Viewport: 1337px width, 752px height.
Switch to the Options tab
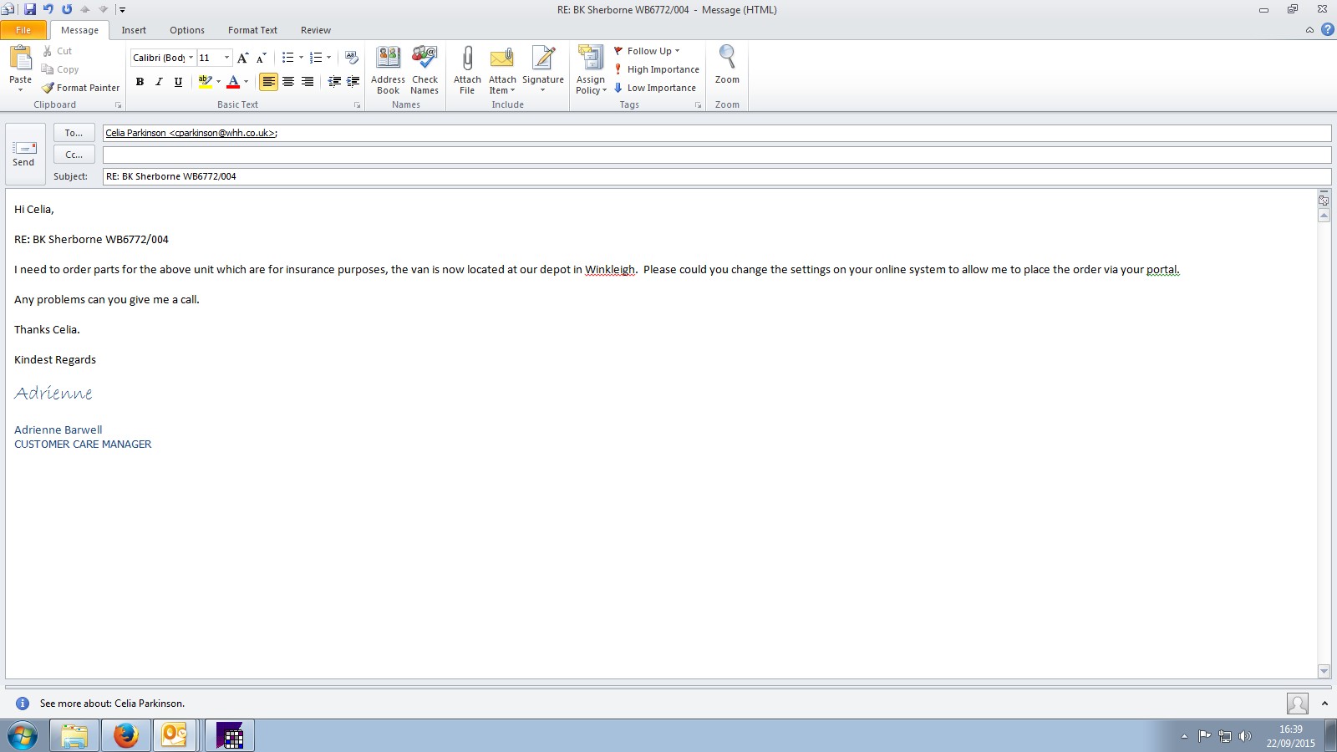(x=187, y=30)
